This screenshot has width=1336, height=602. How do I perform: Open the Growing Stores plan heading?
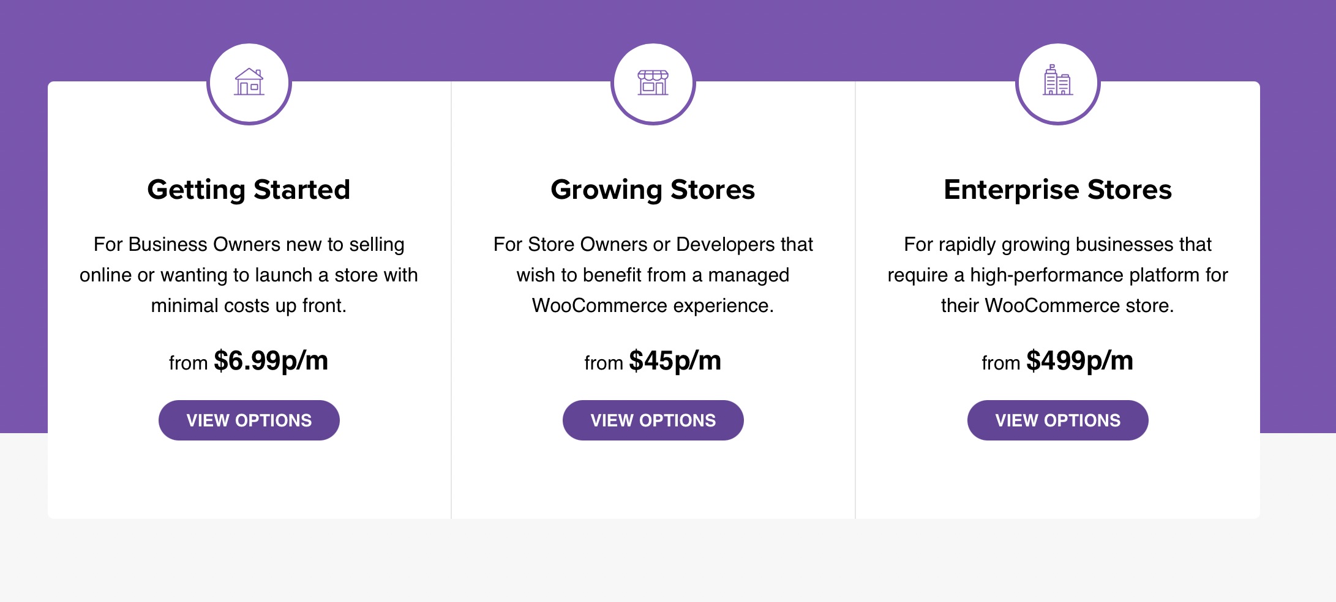click(x=653, y=189)
